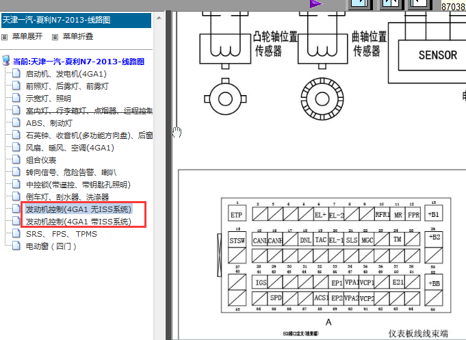This screenshot has width=466, height=340.
Task: Open 电动窗（四门）diagram
Action: pyautogui.click(x=51, y=246)
